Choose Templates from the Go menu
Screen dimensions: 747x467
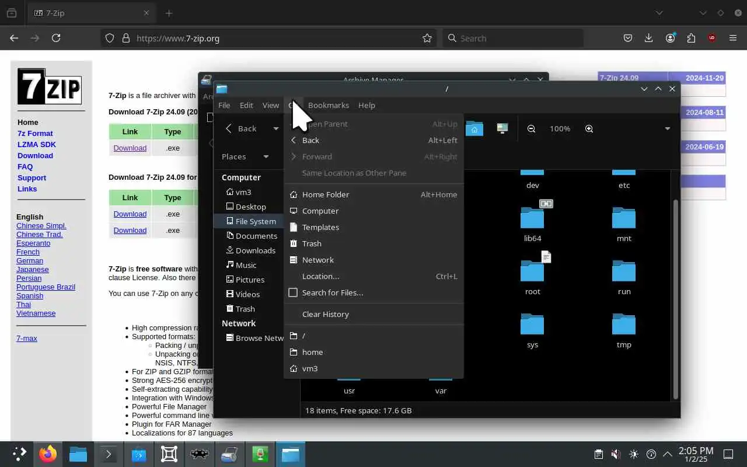pyautogui.click(x=373, y=227)
